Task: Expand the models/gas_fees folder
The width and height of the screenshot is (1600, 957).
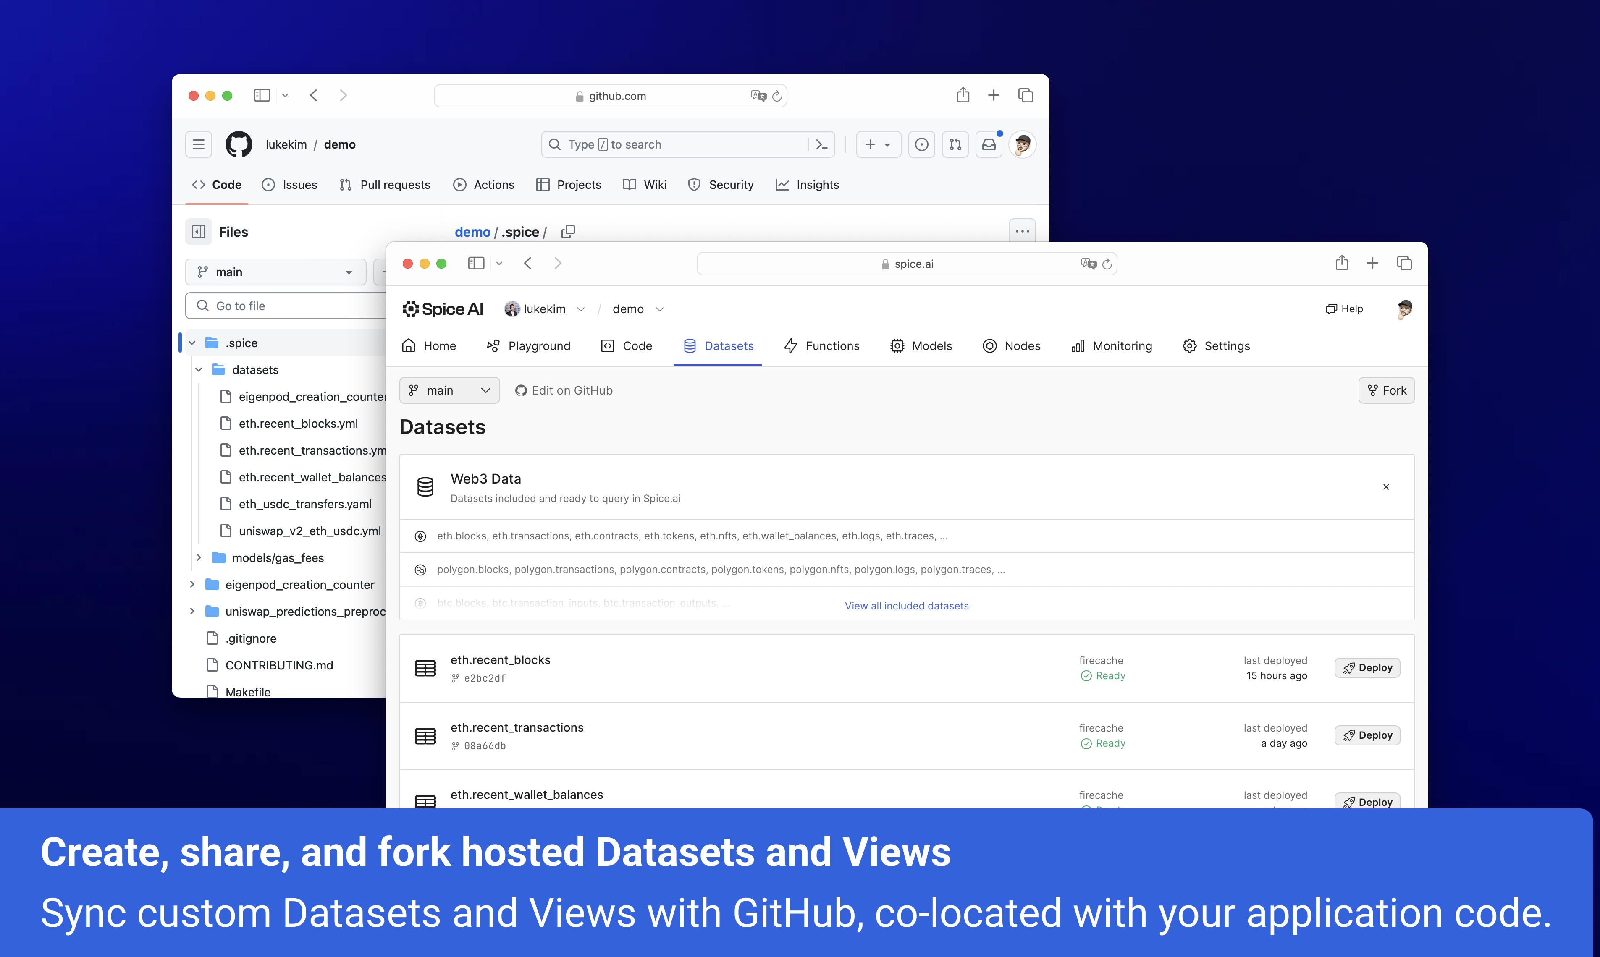Action: (x=199, y=558)
